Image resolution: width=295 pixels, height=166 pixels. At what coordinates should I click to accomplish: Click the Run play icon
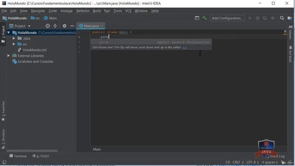250,18
